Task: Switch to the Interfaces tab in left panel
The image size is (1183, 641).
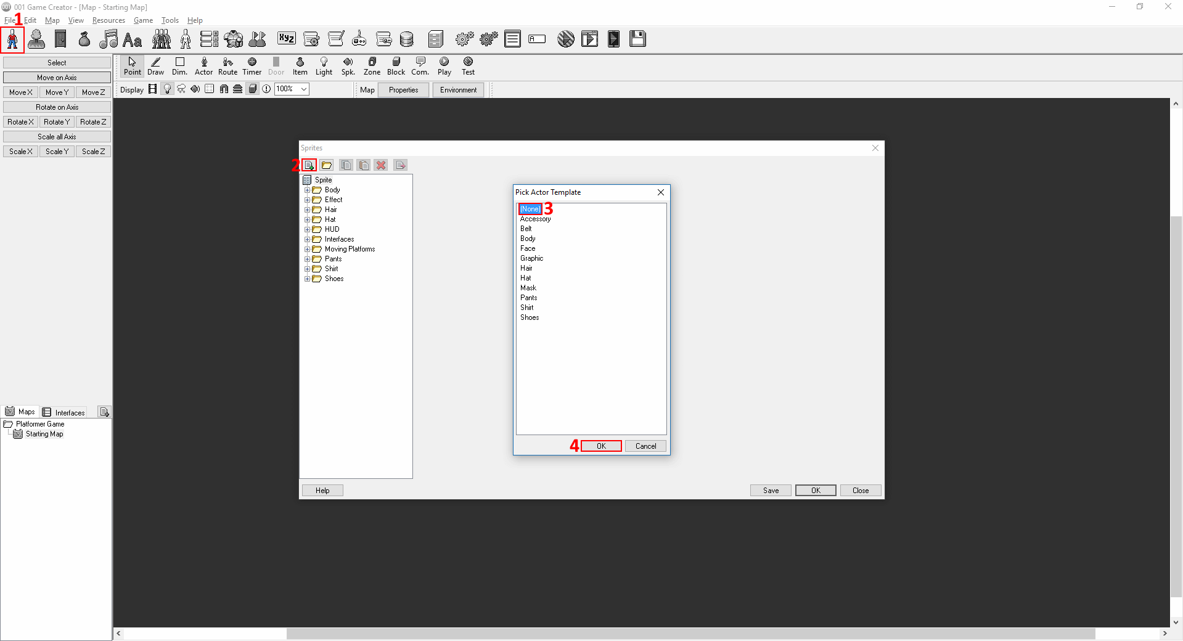Action: click(64, 412)
